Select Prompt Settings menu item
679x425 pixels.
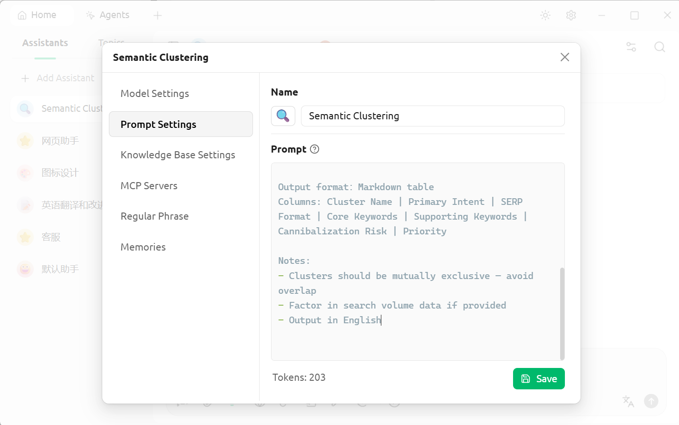[181, 125]
